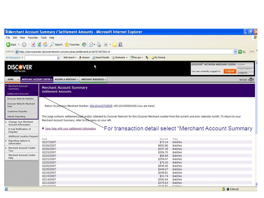Expand Change Your Merchant Account Information
Image resolution: width=264 pixels, height=198 pixels.
[6, 122]
